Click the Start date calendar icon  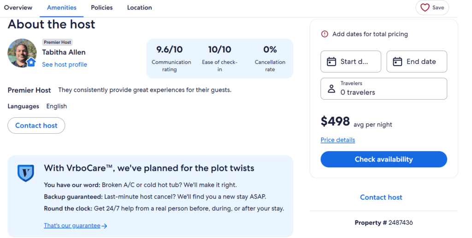pos(331,62)
